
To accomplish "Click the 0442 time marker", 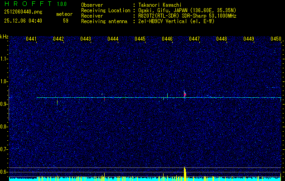I will click(58, 39).
